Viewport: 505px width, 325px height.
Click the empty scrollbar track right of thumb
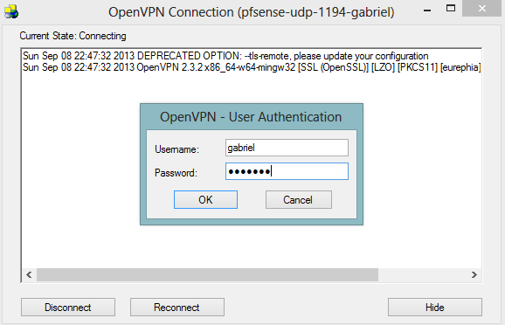click(423, 274)
